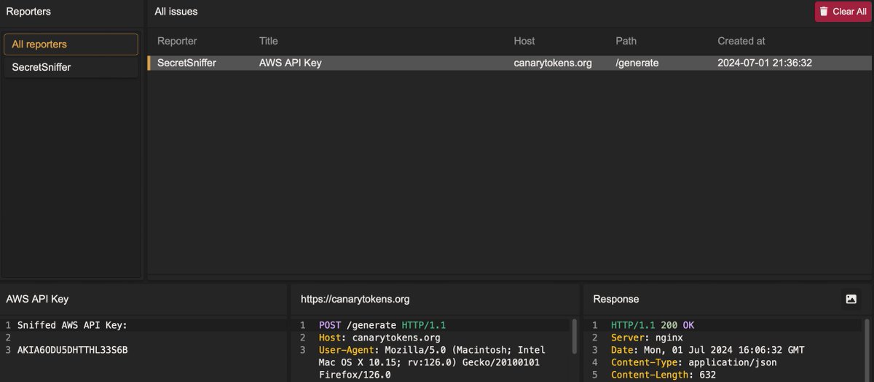This screenshot has width=874, height=382.
Task: Select All reporters in the sidebar
Action: (x=71, y=44)
